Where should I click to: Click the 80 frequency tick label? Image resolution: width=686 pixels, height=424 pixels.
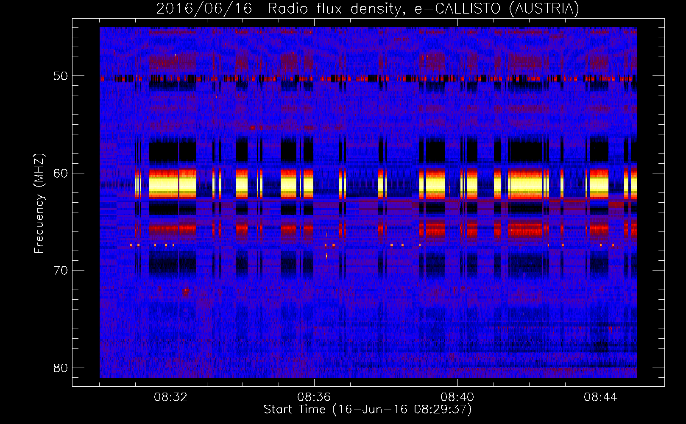[x=61, y=368]
